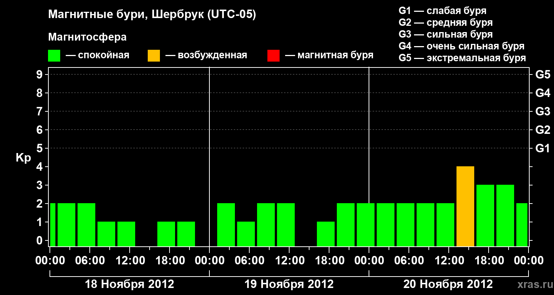Screen dimensions: 554x295
Task: Click the '12:00' tick label above 19 Ноября
Action: tap(289, 261)
